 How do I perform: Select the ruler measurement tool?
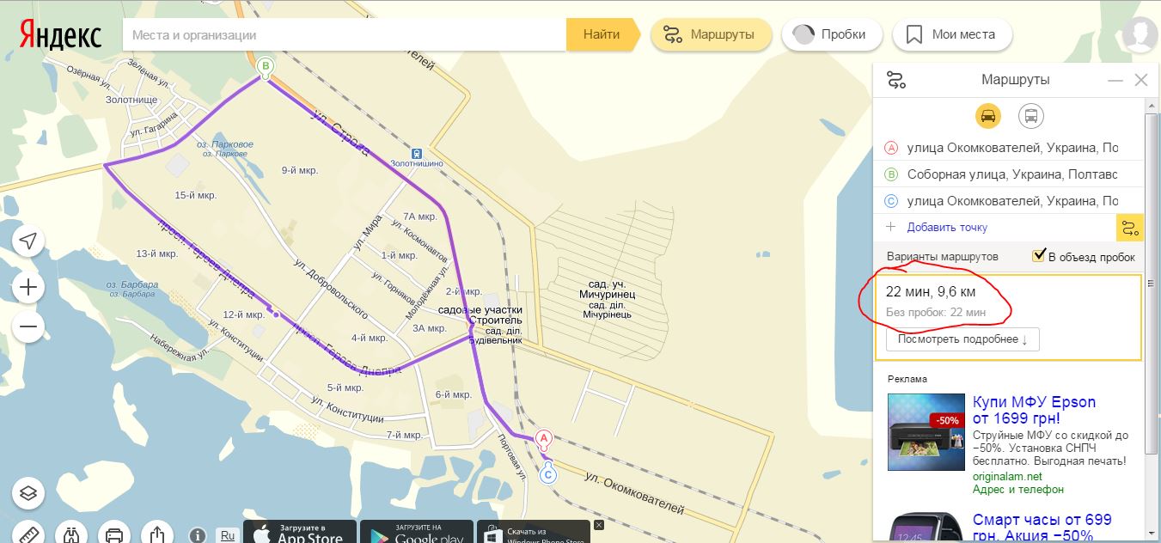(28, 533)
